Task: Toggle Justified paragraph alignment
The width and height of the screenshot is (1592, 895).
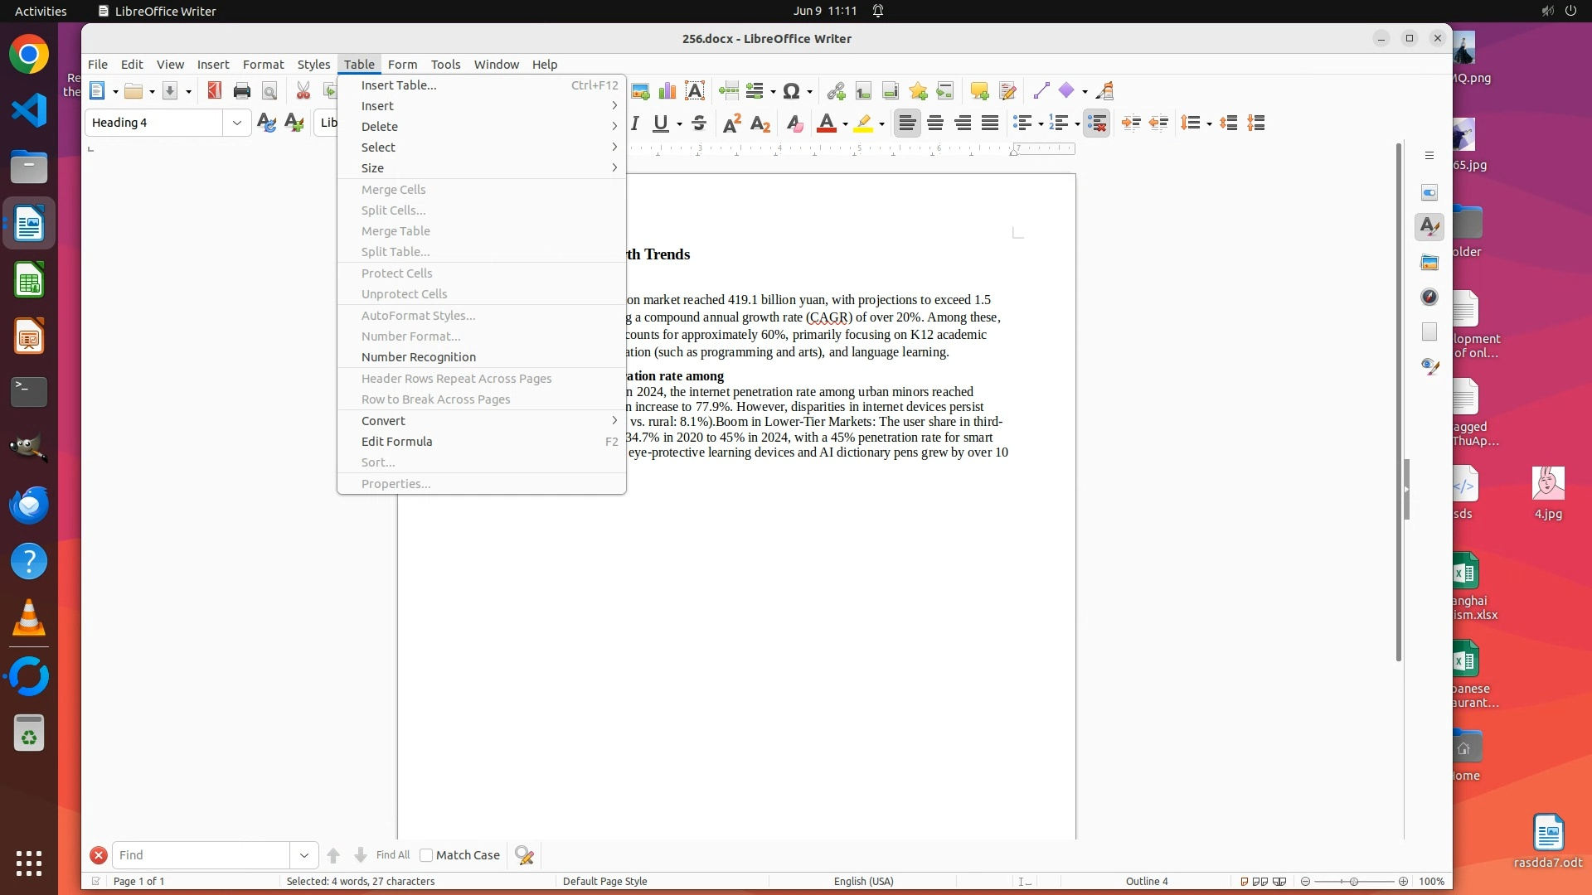Action: pos(989,123)
